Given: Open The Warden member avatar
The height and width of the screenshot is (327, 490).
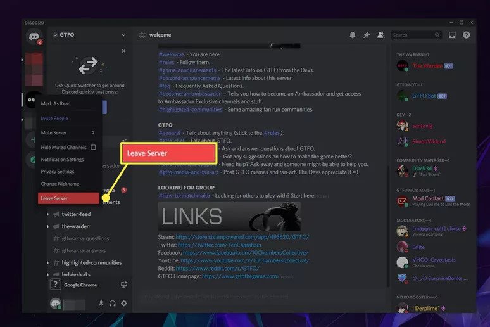Looking at the screenshot, I should (x=402, y=66).
